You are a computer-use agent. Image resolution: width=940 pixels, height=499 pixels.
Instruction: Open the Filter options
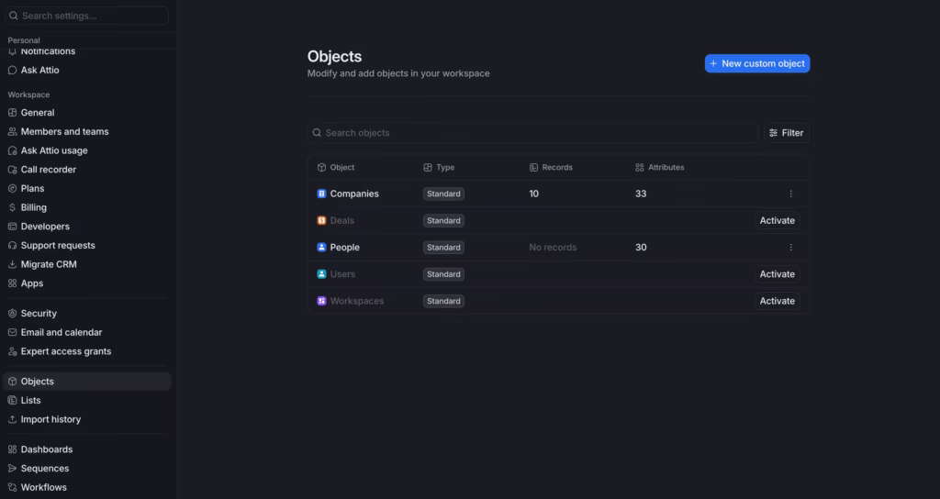click(x=786, y=133)
